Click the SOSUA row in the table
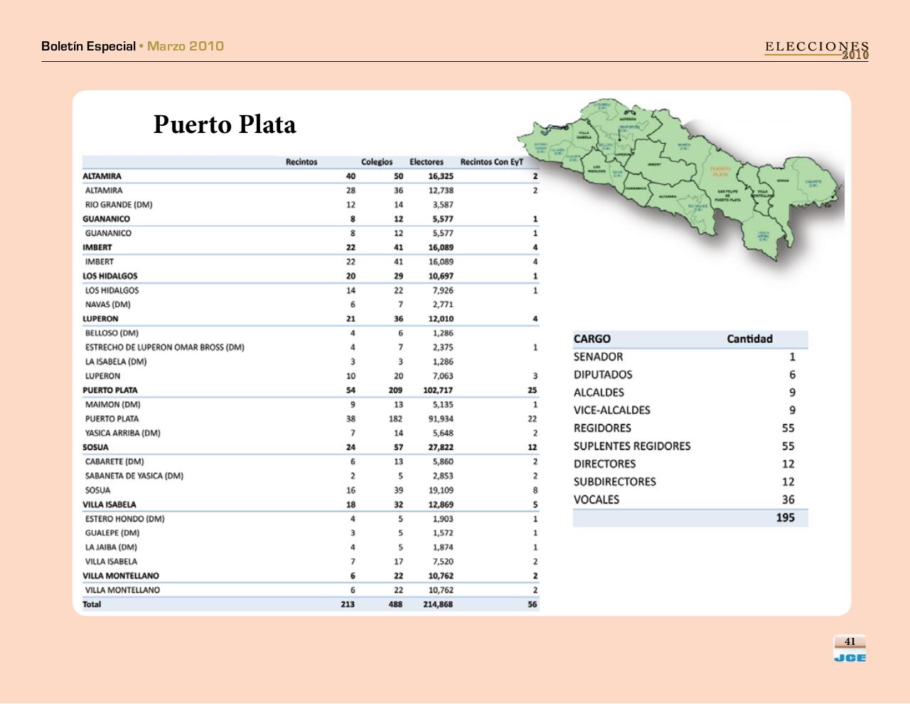Screen dimensions: 910x704 pos(93,447)
